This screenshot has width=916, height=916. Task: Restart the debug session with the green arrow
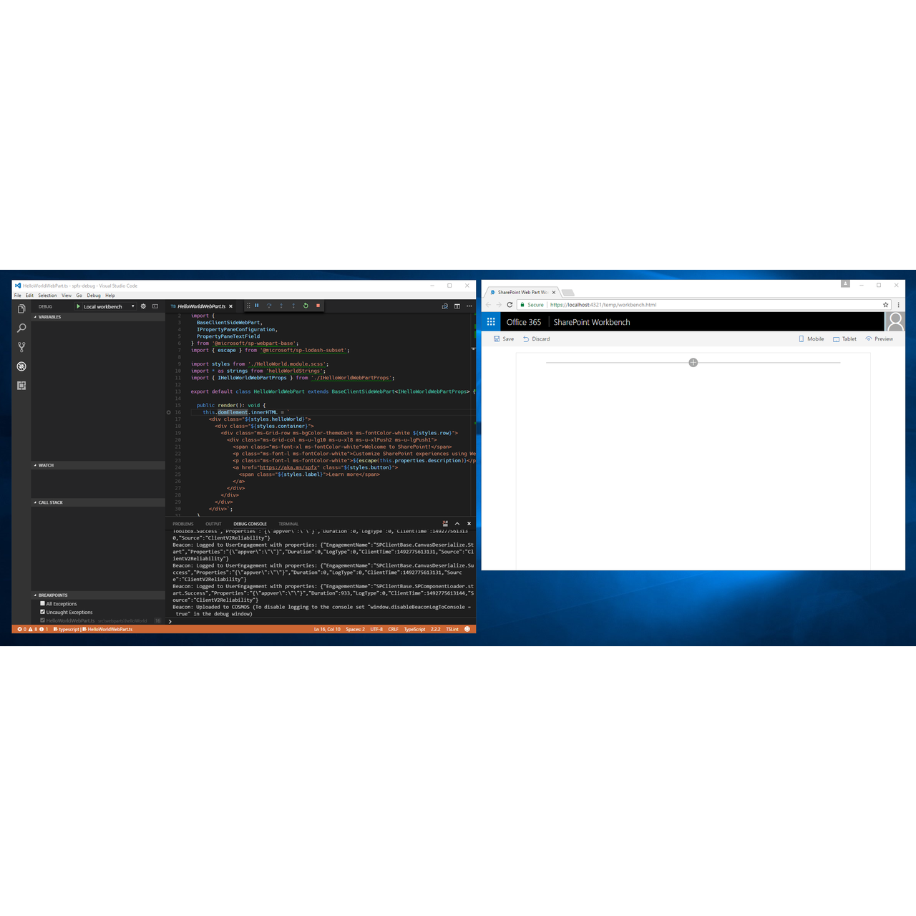306,306
